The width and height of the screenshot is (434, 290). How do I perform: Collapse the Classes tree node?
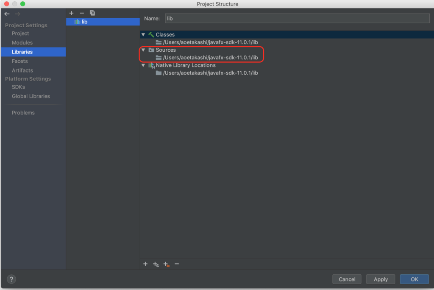[143, 35]
